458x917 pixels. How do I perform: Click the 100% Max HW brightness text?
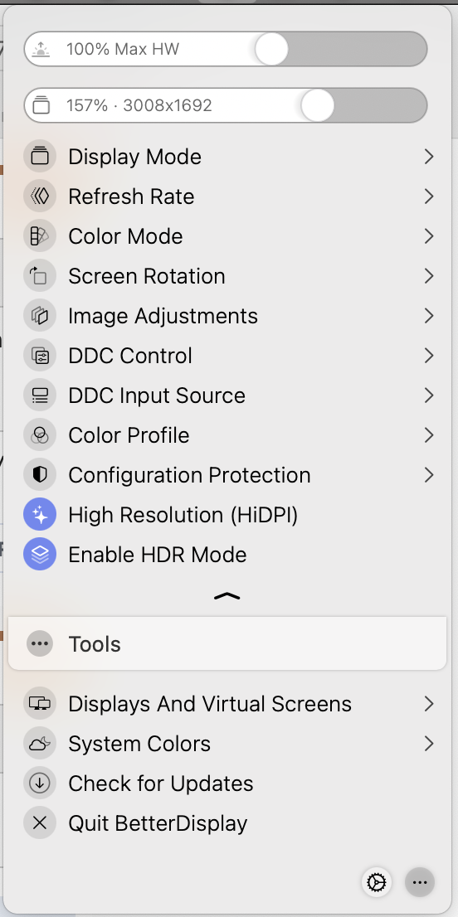(x=122, y=49)
